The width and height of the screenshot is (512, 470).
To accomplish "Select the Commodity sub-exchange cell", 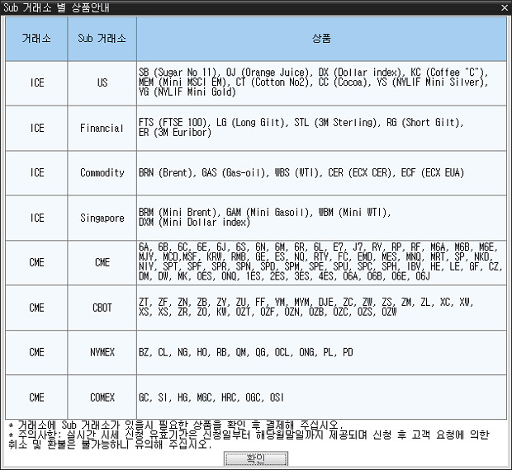I will coord(102,173).
